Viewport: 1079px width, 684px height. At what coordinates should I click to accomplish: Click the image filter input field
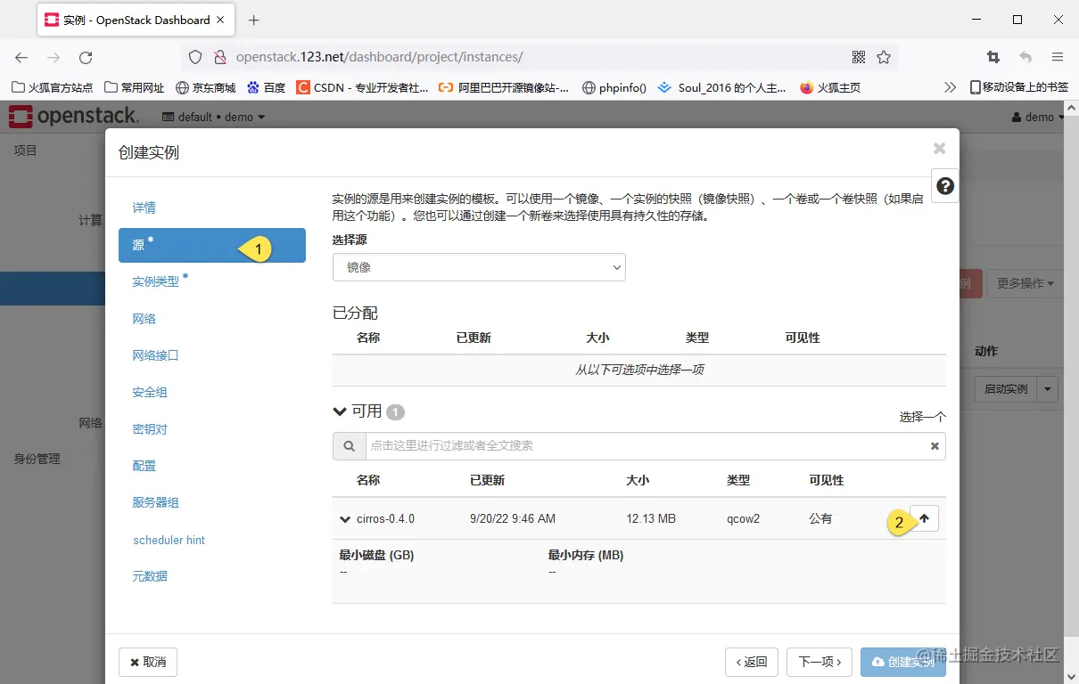624,445
